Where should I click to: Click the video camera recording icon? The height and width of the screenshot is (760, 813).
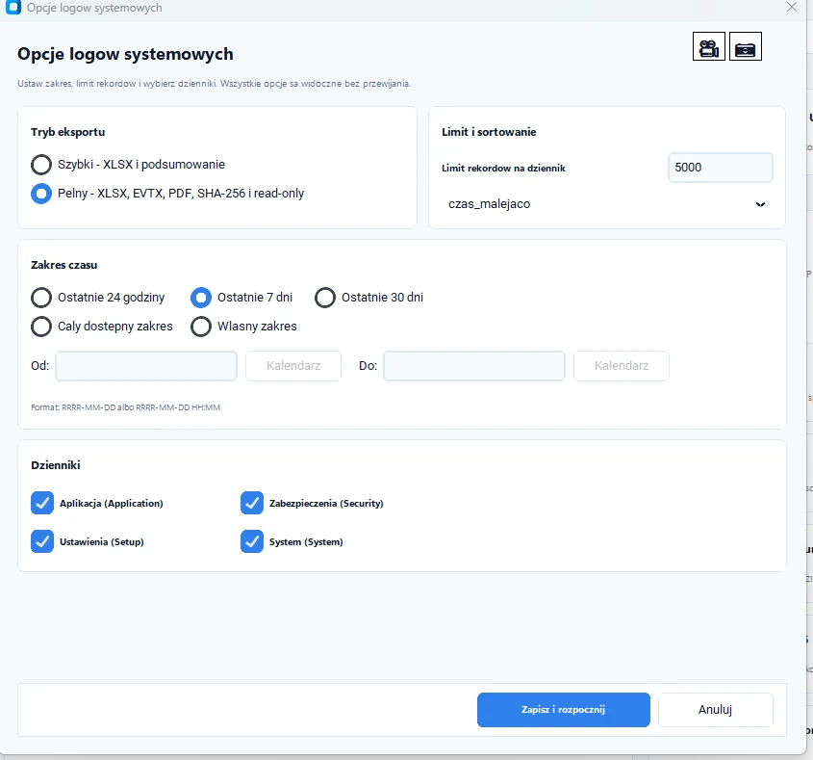[x=709, y=46]
